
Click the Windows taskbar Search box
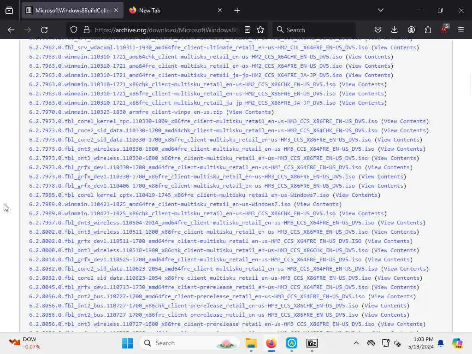click(189, 343)
